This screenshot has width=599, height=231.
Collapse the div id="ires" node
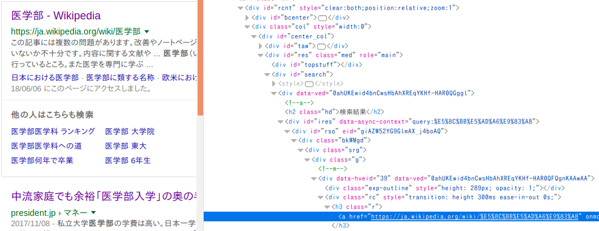[x=281, y=122]
